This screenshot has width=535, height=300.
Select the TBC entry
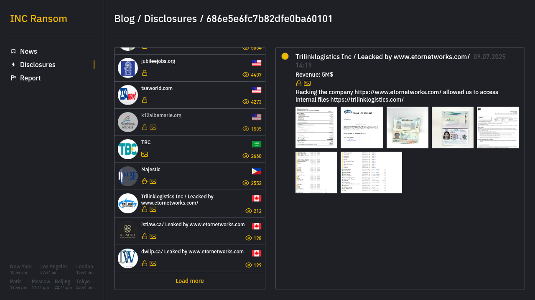pos(190,149)
